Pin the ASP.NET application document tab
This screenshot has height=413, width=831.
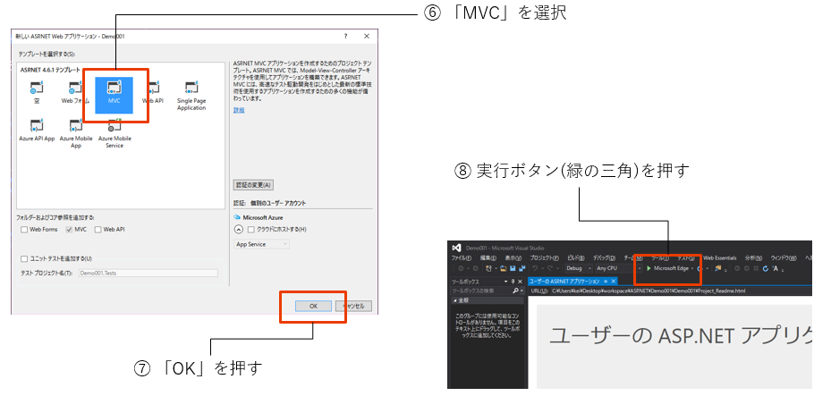coord(606,282)
